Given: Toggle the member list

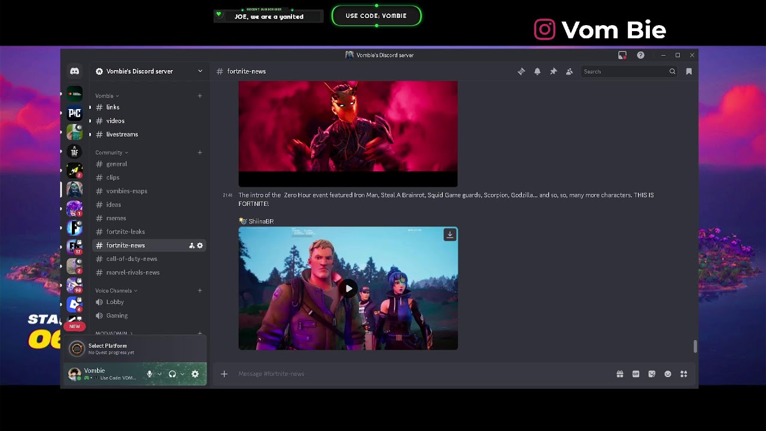Looking at the screenshot, I should click(569, 71).
